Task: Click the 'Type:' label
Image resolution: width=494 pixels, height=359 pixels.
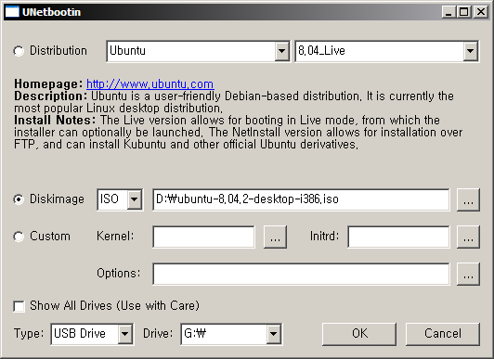Action: click(x=29, y=334)
